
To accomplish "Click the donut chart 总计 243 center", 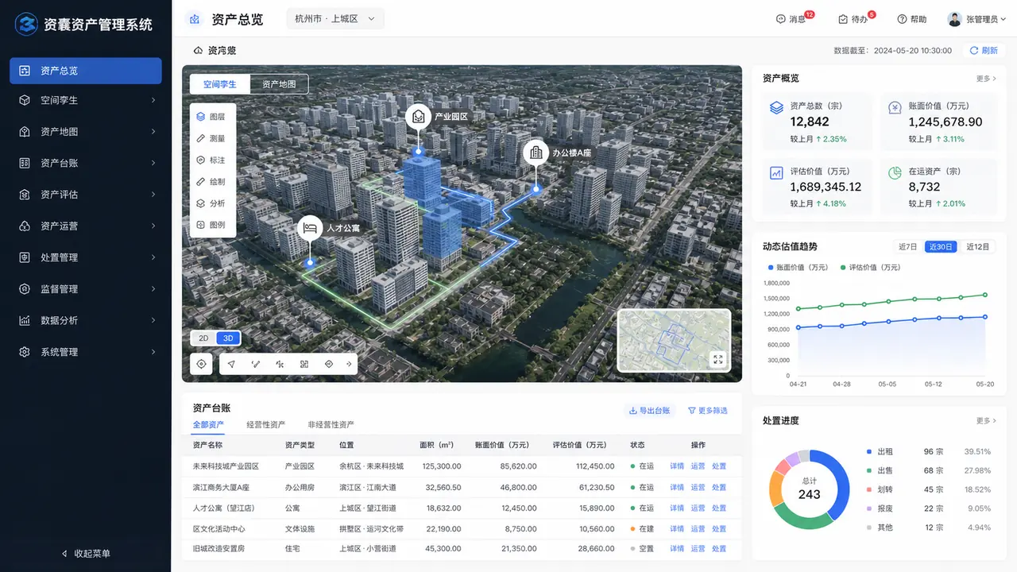I will pyautogui.click(x=810, y=489).
